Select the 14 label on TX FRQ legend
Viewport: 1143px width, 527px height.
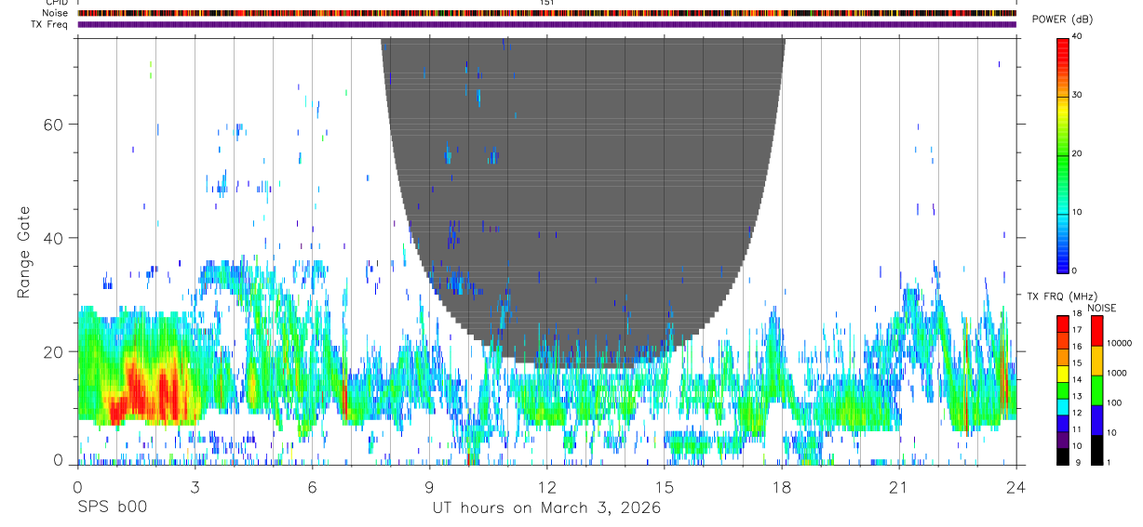coord(1076,379)
